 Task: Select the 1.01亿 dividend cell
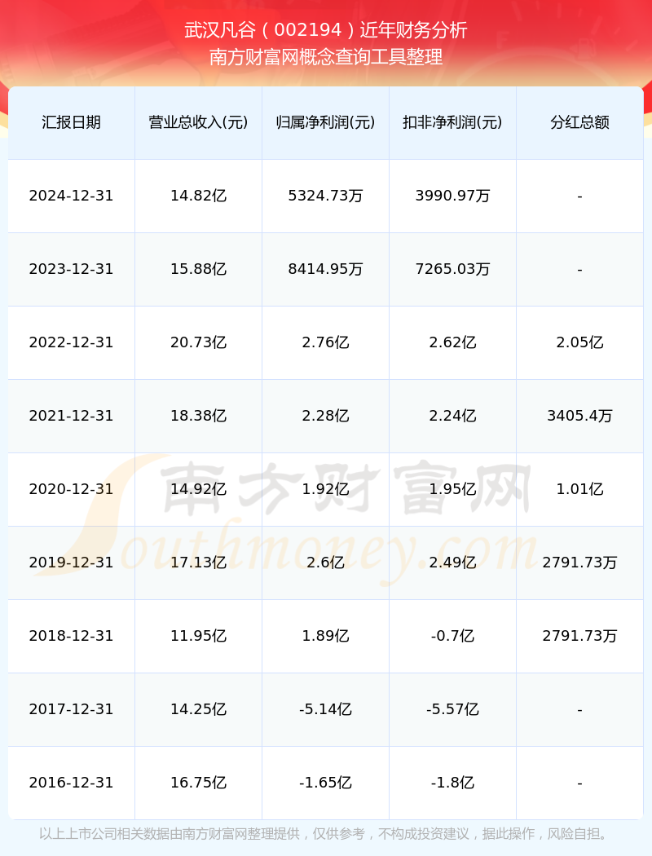(x=579, y=489)
